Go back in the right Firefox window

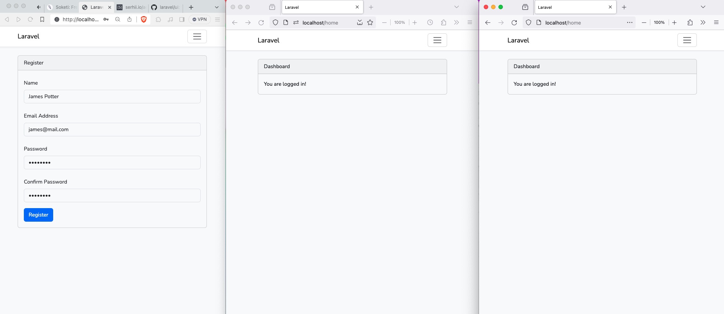[x=488, y=23]
